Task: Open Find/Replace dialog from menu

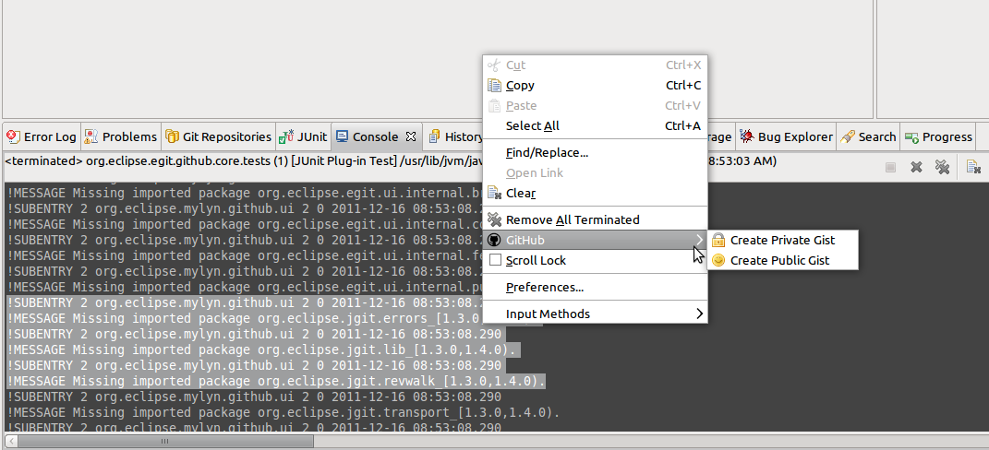Action: pos(595,152)
